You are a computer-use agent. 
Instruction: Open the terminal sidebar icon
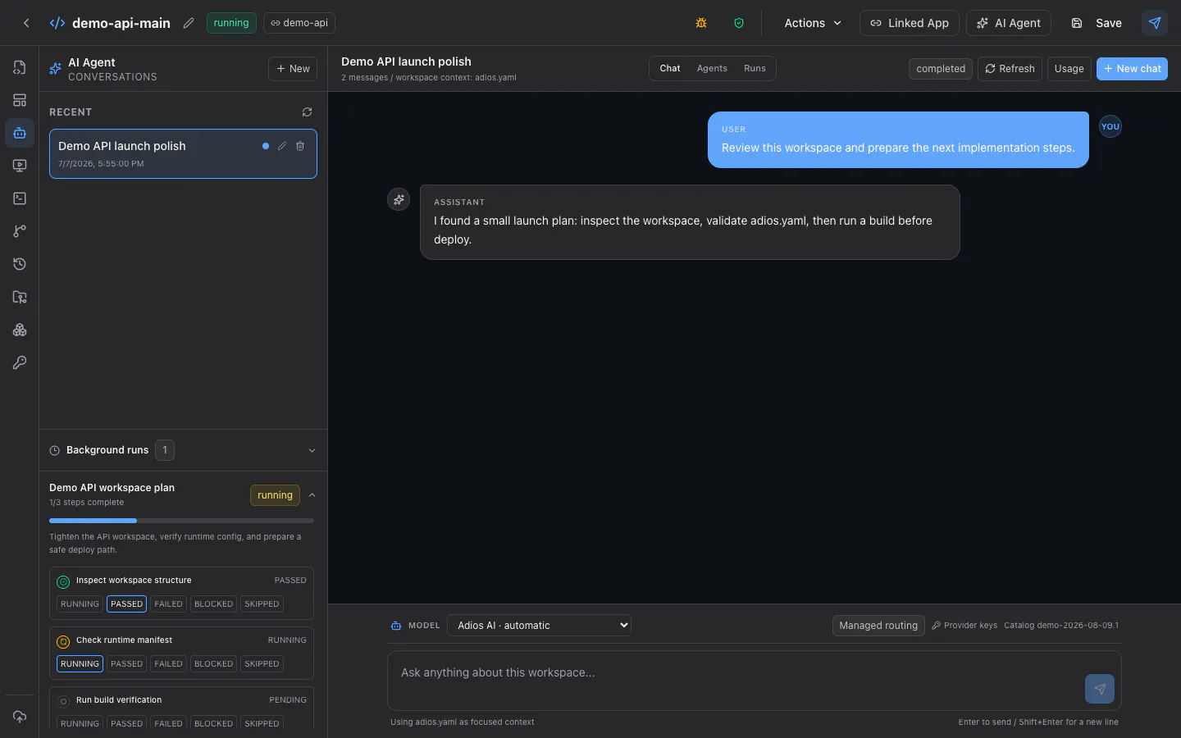(20, 198)
